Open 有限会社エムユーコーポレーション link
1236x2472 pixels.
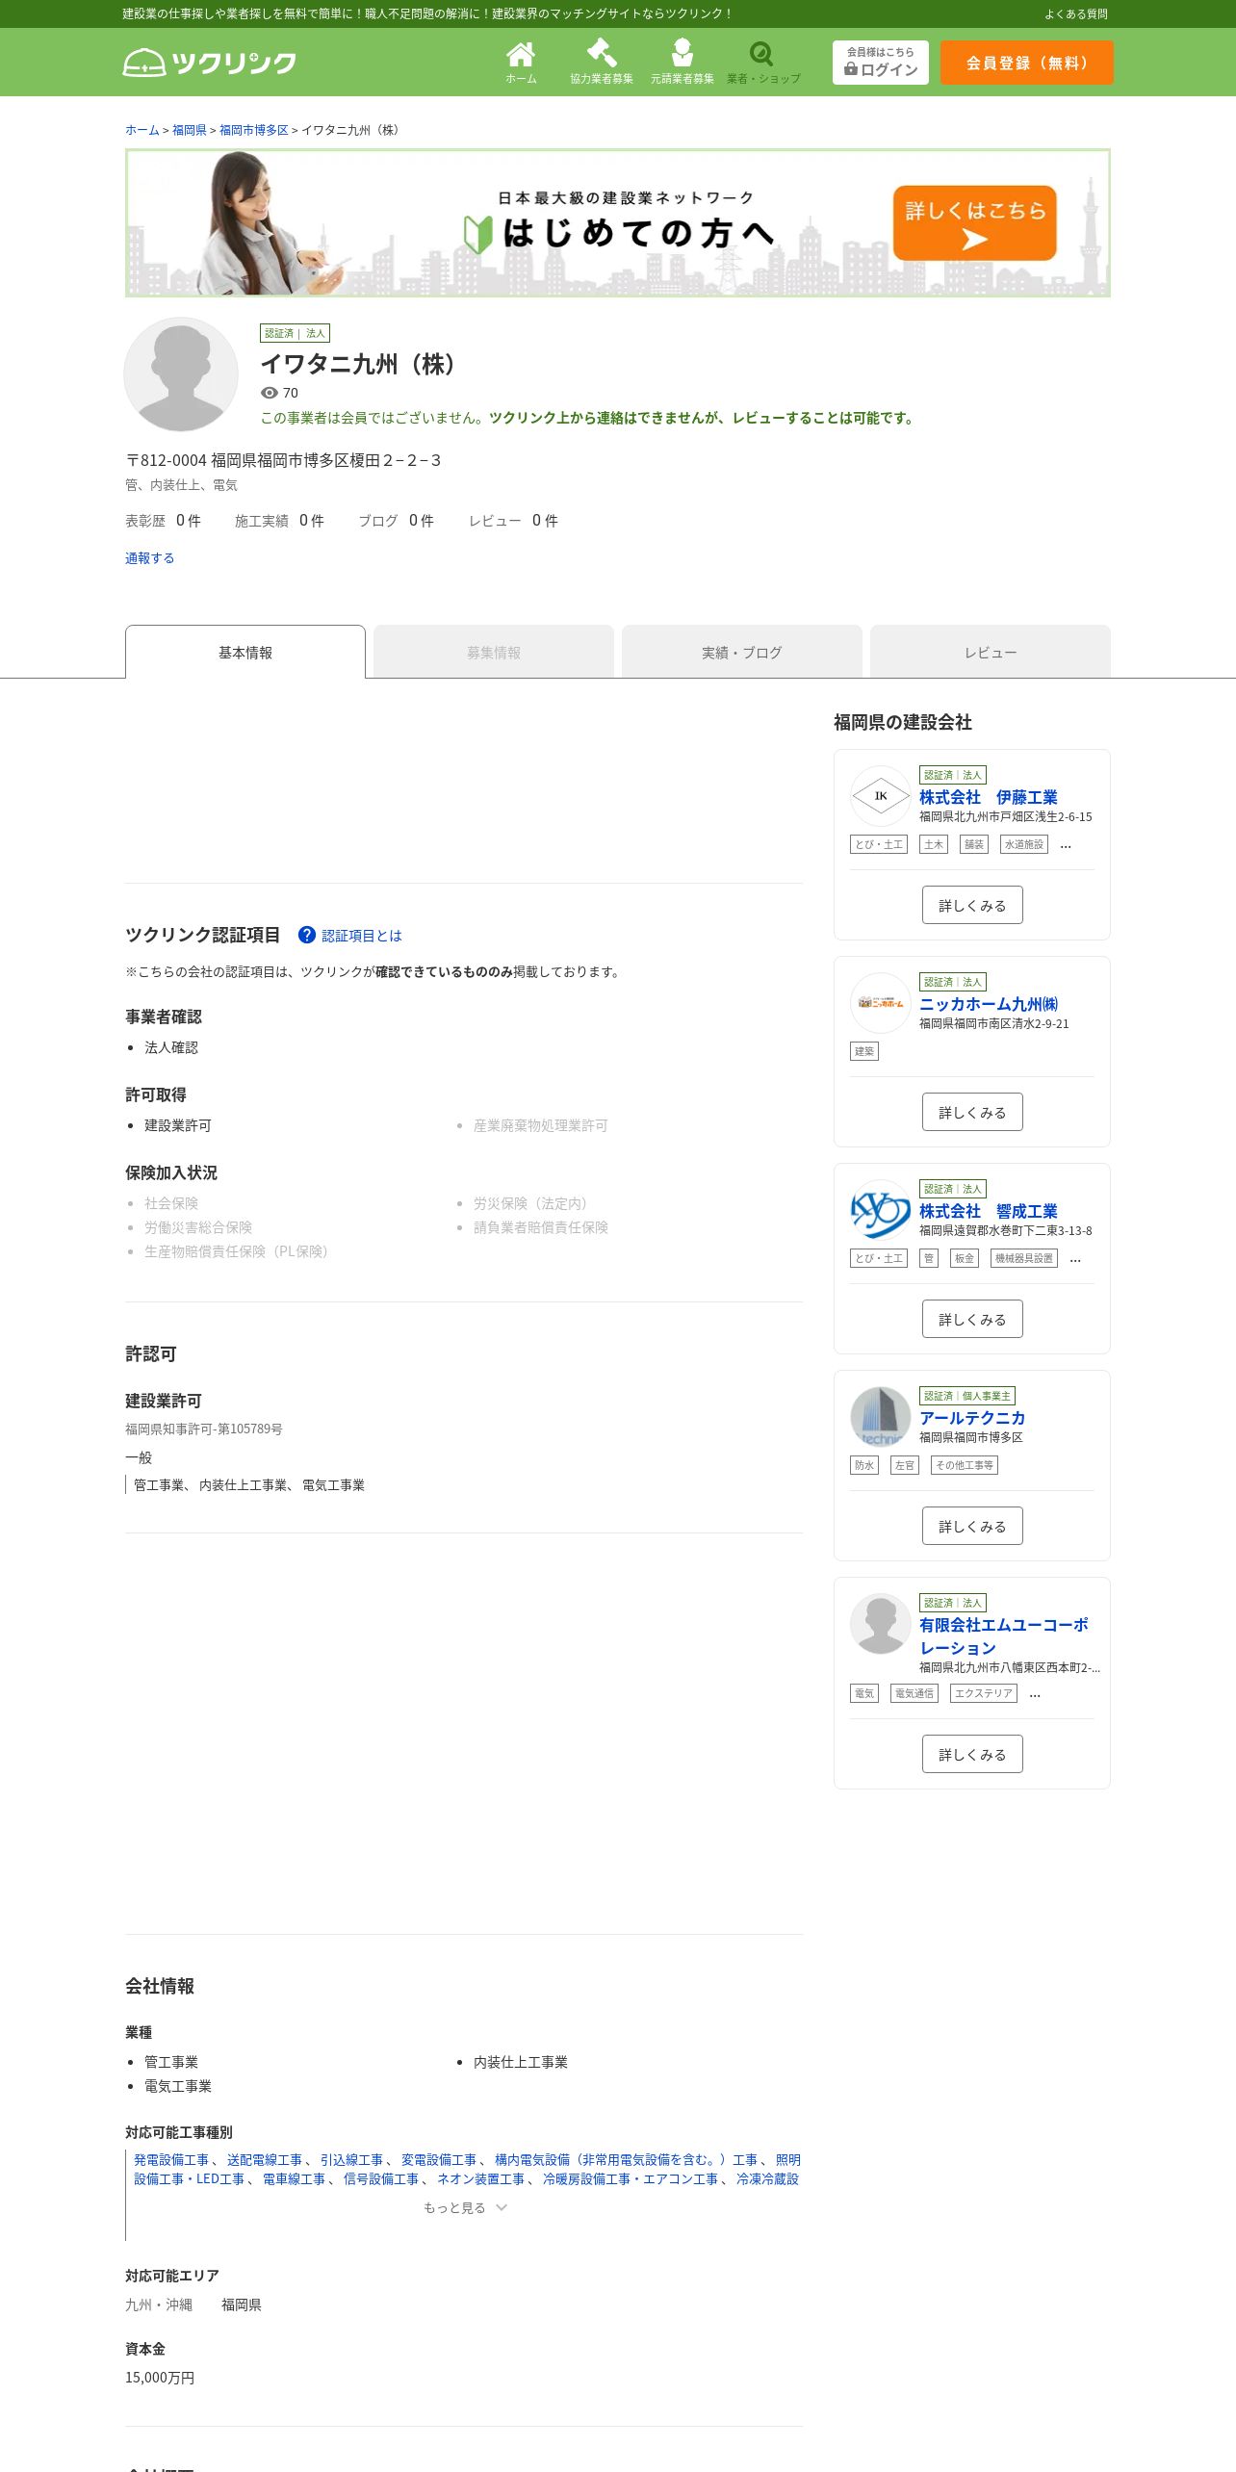[1004, 1636]
